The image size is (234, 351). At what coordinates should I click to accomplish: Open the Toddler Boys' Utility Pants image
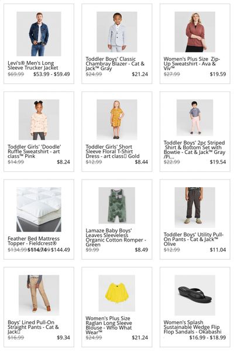(195, 207)
